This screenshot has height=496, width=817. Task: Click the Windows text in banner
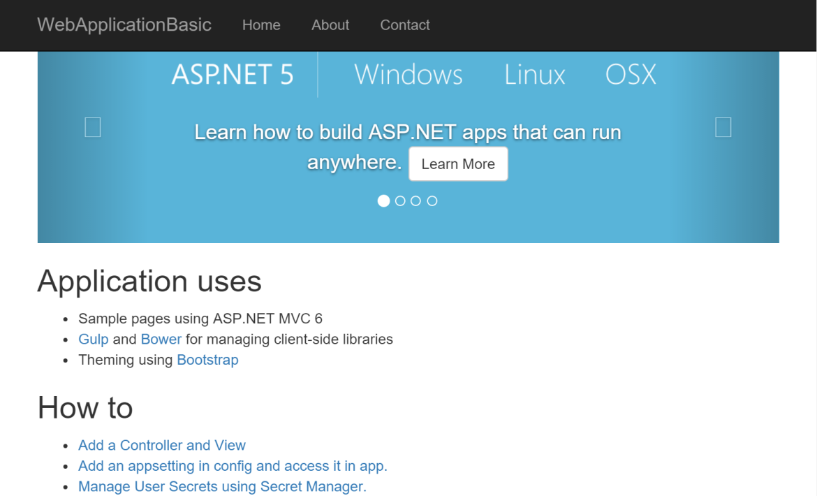(408, 75)
